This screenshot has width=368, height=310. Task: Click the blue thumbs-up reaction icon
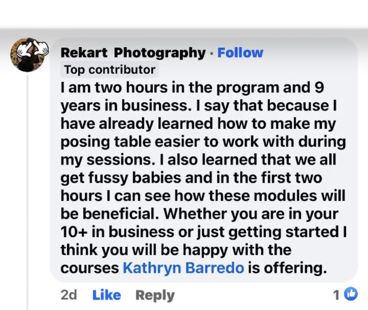(x=351, y=294)
